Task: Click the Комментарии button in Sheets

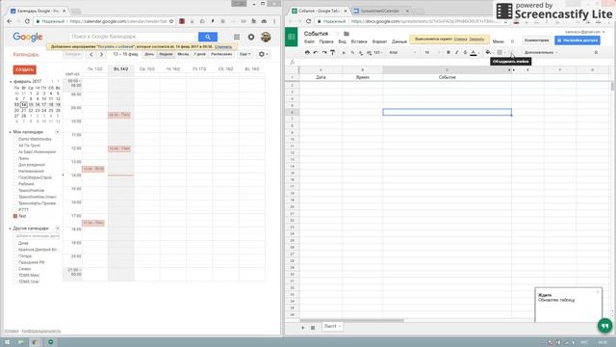Action: [537, 40]
